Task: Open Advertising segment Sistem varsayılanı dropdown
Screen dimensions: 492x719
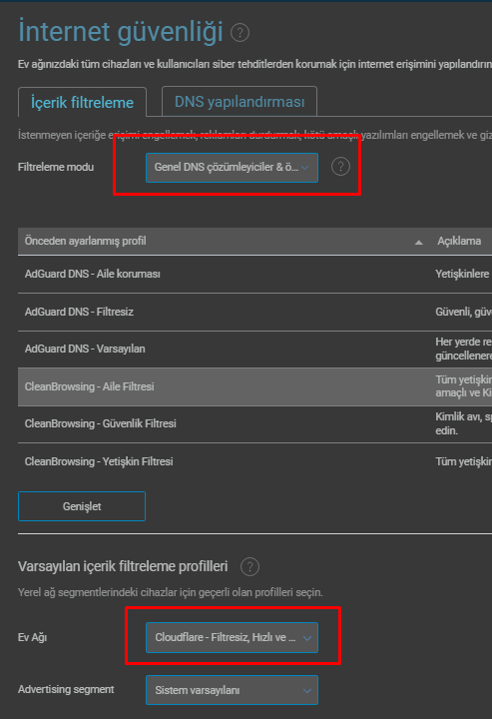Action: point(232,690)
